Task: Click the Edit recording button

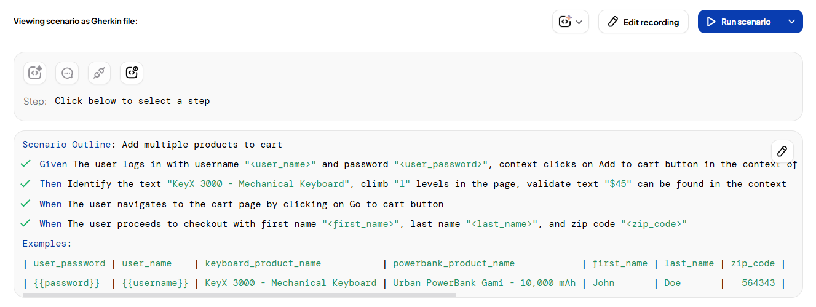Action: coord(643,22)
